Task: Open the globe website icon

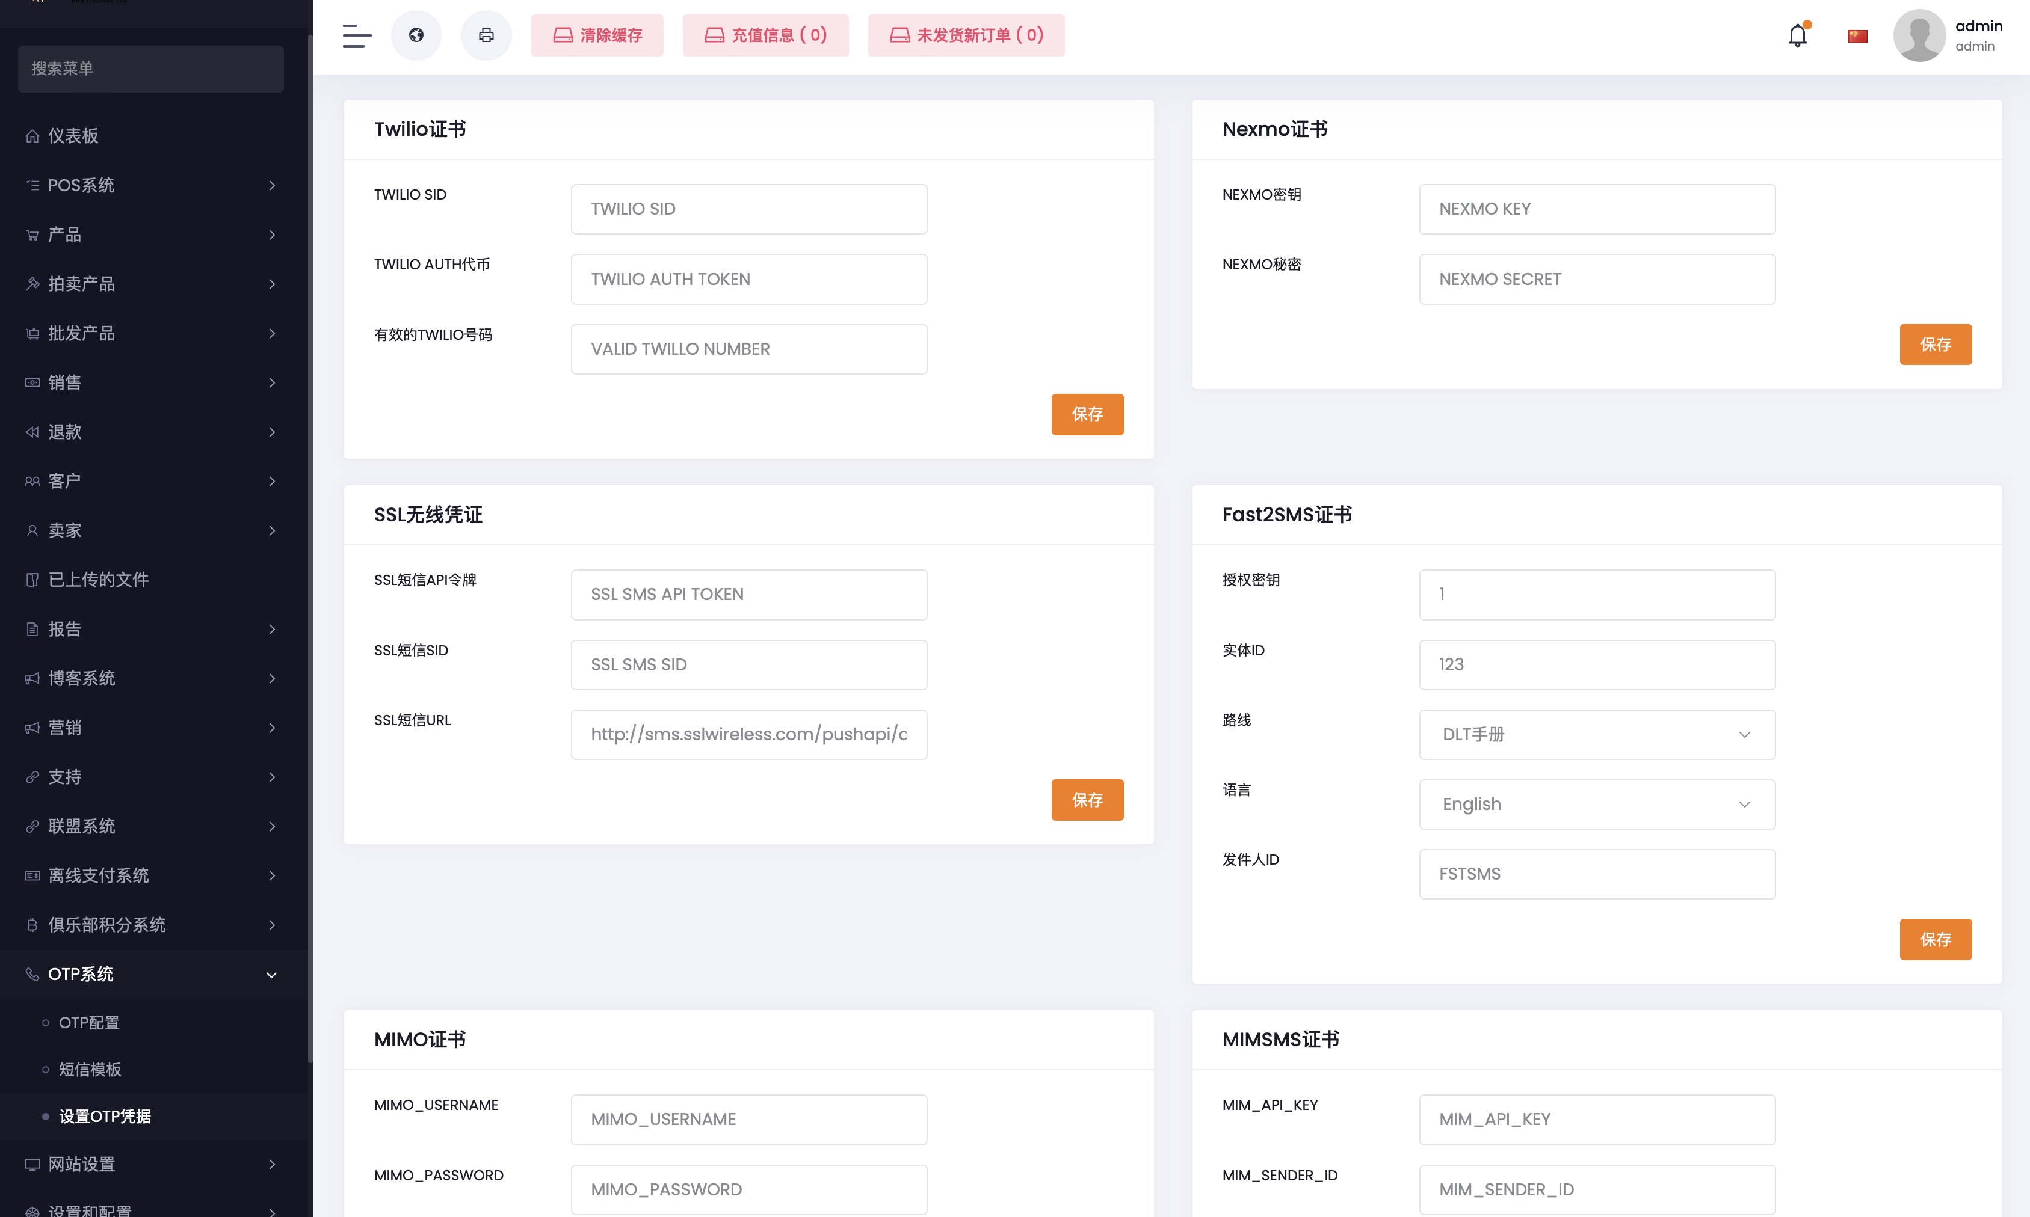Action: 416,35
